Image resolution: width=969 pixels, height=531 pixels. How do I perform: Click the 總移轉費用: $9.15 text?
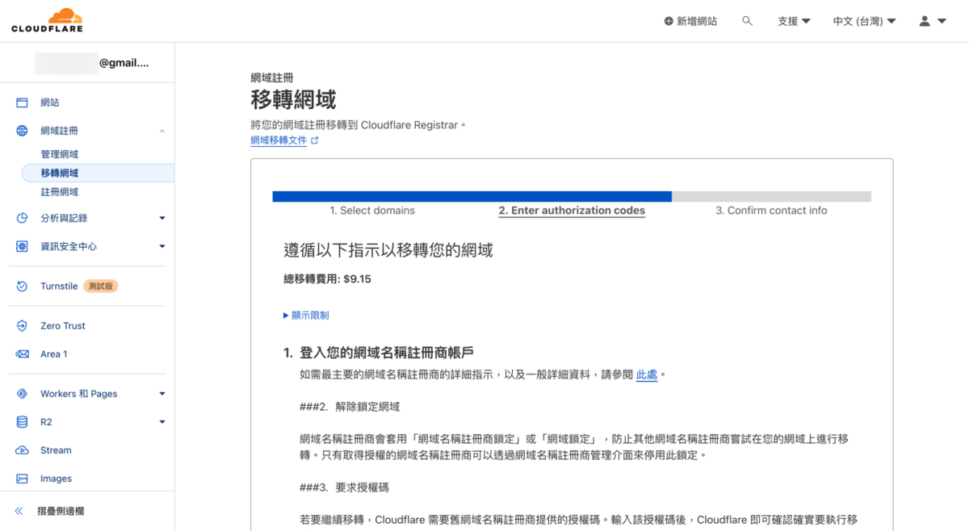(327, 279)
